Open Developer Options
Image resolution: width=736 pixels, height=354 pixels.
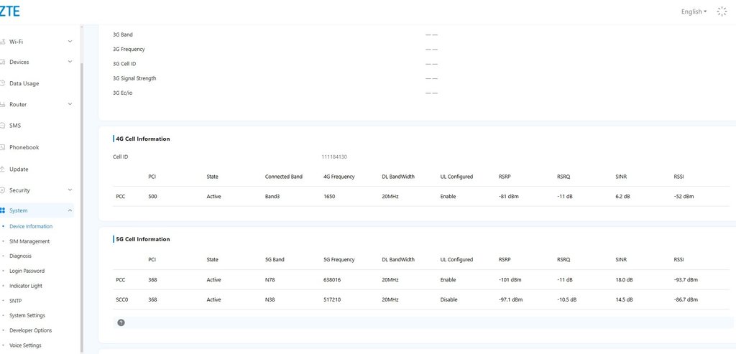(30, 330)
